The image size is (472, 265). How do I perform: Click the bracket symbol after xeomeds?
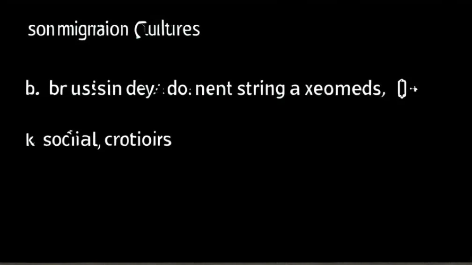pos(401,89)
